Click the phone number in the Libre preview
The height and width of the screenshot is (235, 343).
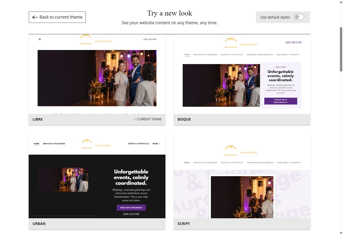tap(150, 39)
